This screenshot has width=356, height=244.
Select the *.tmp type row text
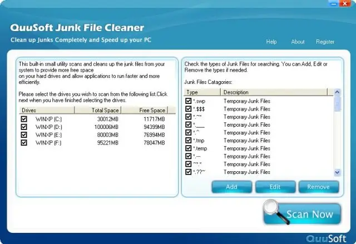click(x=199, y=141)
